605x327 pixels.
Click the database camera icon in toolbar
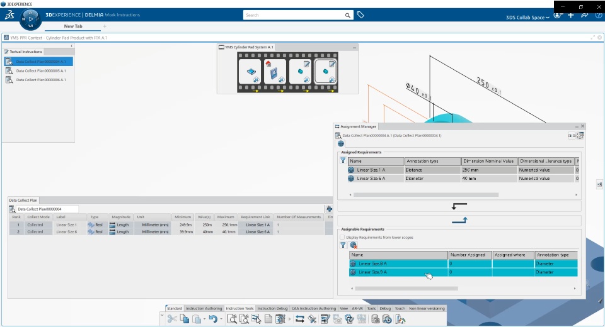pyautogui.click(x=375, y=319)
